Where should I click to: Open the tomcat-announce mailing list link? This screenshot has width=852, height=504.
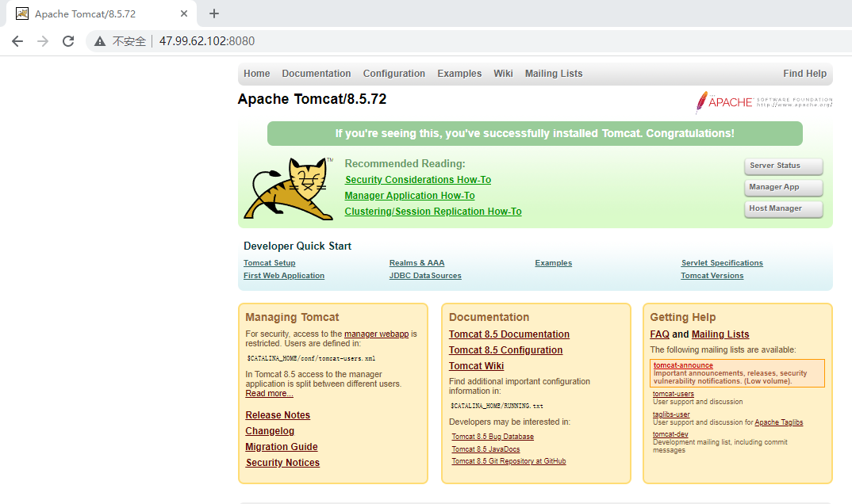point(683,365)
